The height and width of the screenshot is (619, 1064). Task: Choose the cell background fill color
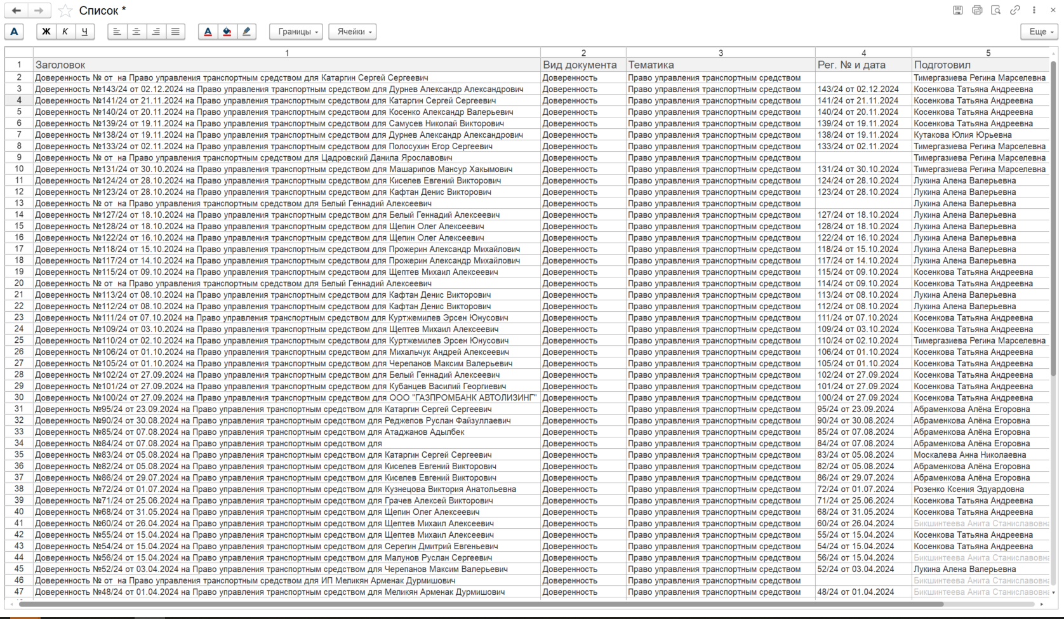tap(227, 32)
